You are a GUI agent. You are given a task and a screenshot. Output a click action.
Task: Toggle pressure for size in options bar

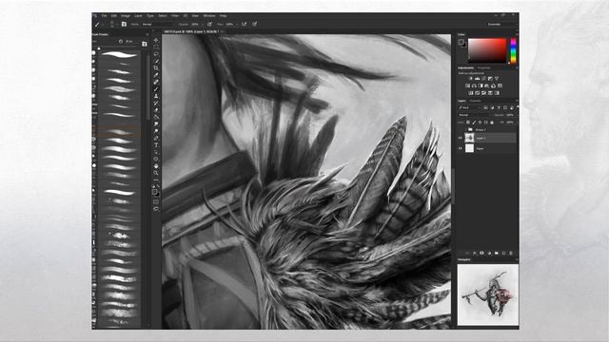click(254, 24)
